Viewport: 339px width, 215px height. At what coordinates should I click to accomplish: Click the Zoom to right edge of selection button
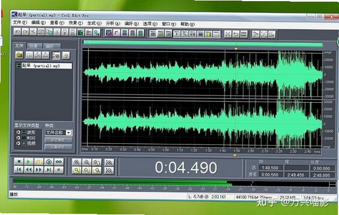pos(96,170)
